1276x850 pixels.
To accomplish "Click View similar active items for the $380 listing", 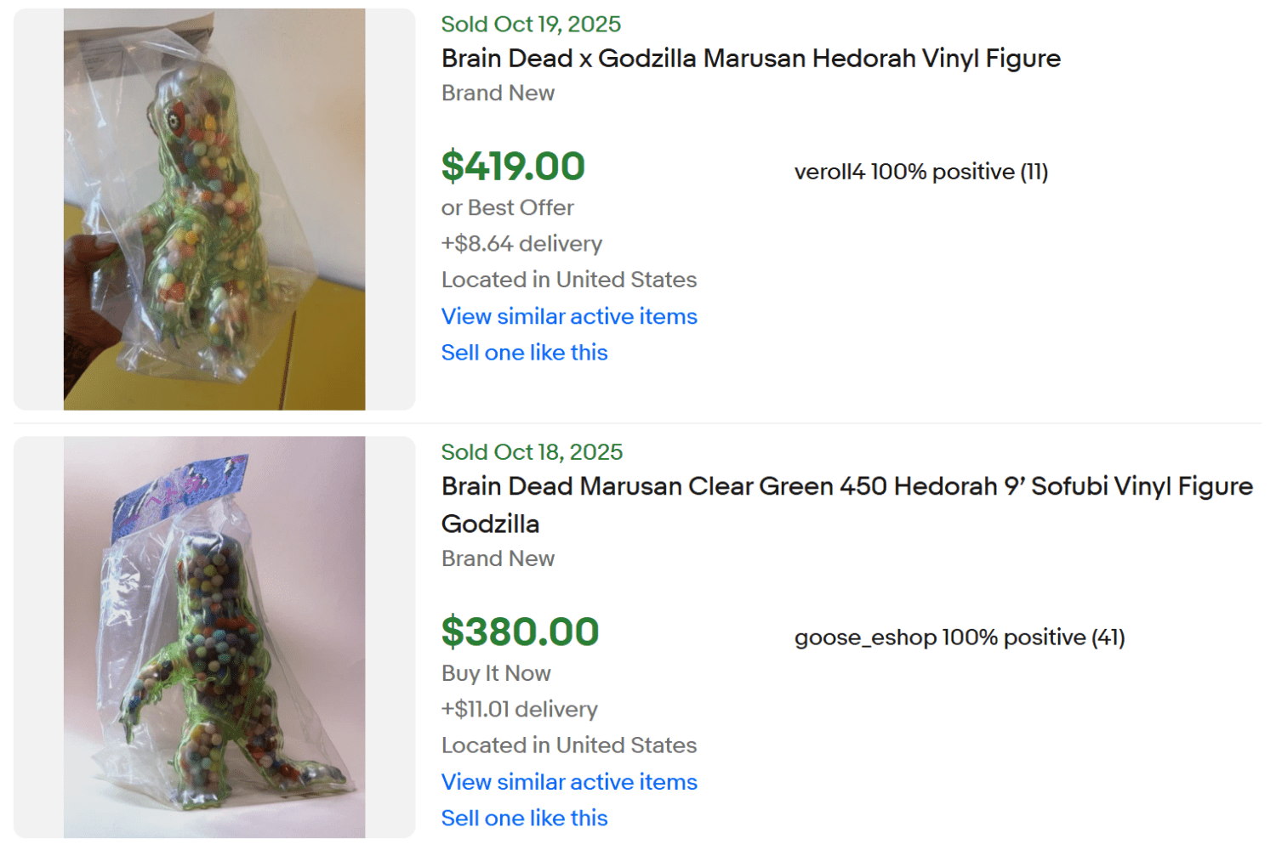I will click(568, 782).
